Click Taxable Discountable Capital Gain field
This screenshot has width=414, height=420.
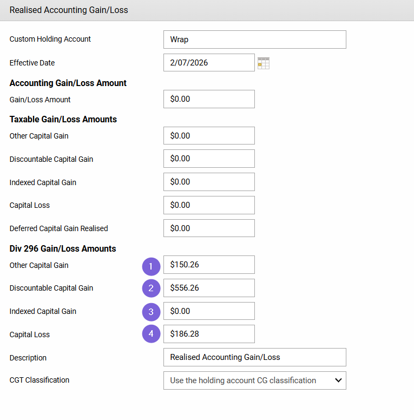pos(209,159)
